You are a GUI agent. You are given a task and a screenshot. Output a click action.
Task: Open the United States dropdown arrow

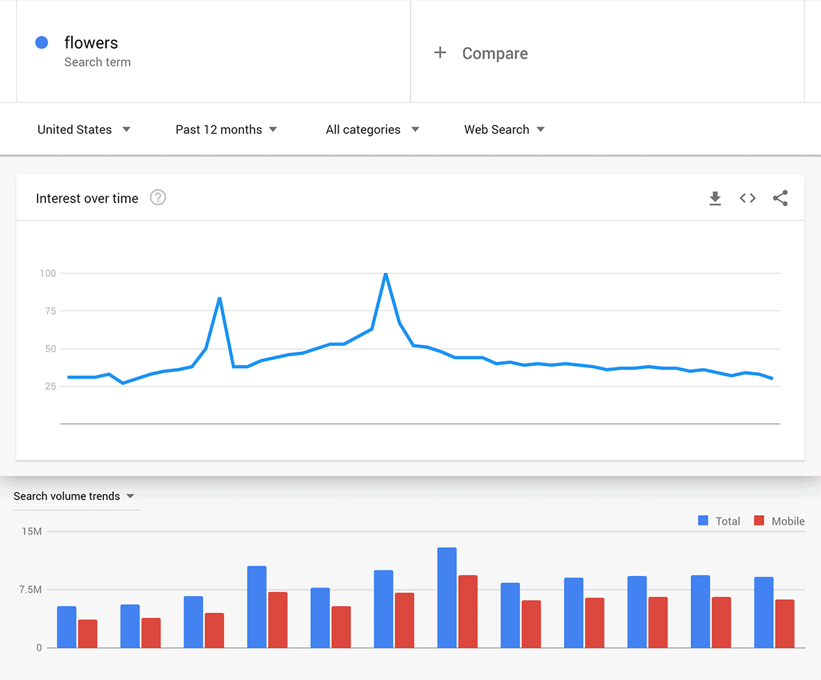pos(127,129)
